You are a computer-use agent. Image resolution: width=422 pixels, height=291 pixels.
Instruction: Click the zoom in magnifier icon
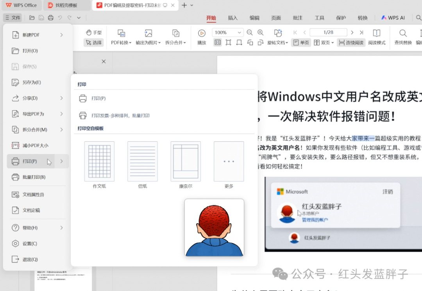[x=261, y=33]
